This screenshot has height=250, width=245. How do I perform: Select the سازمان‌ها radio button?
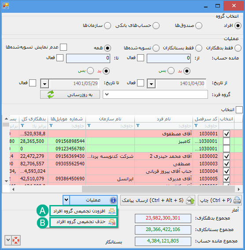108,26
